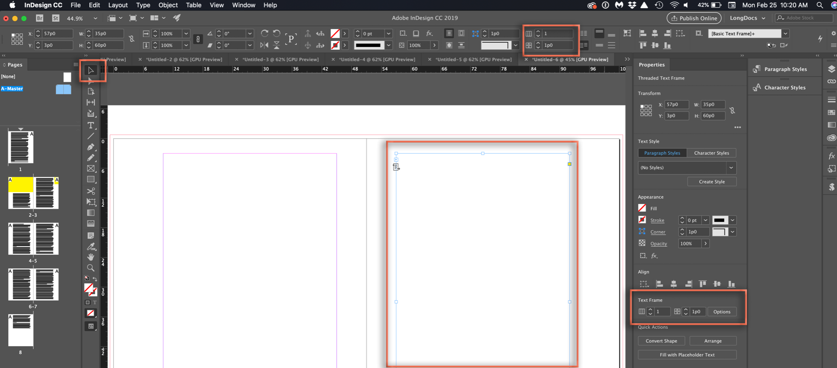837x368 pixels.
Task: Toggle constrain width and height proportions
Action: 132,39
